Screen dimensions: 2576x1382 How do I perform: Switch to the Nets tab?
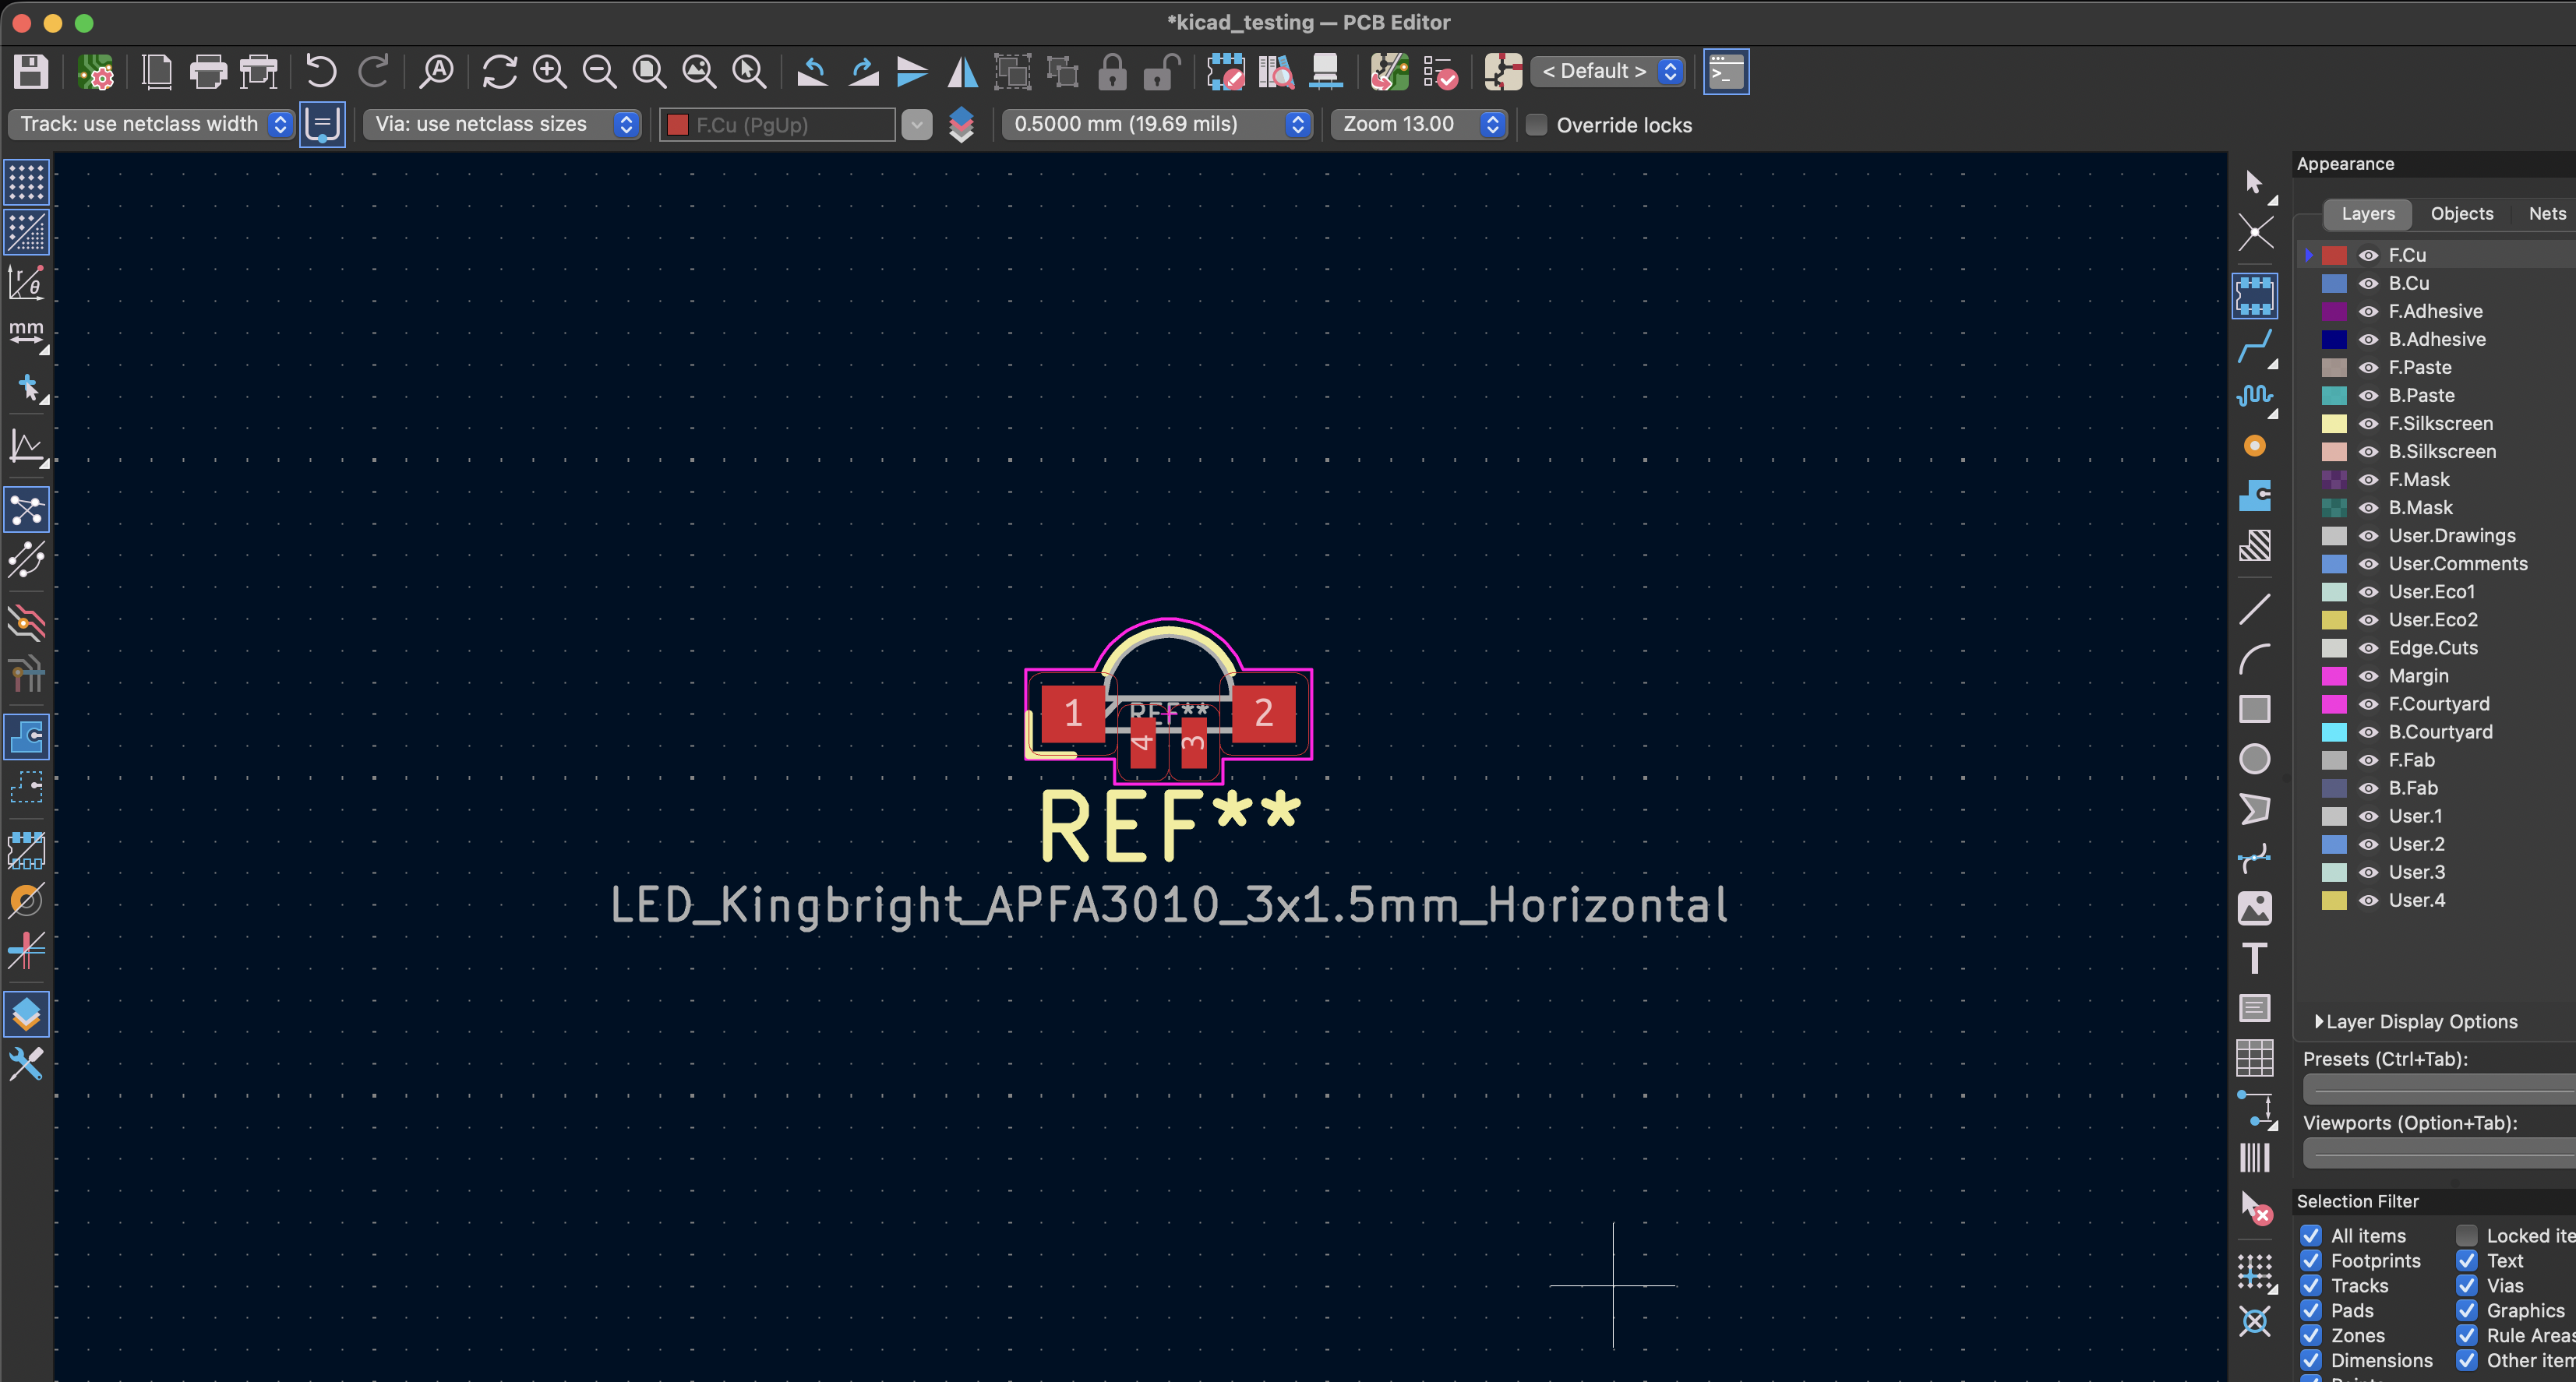tap(2546, 214)
